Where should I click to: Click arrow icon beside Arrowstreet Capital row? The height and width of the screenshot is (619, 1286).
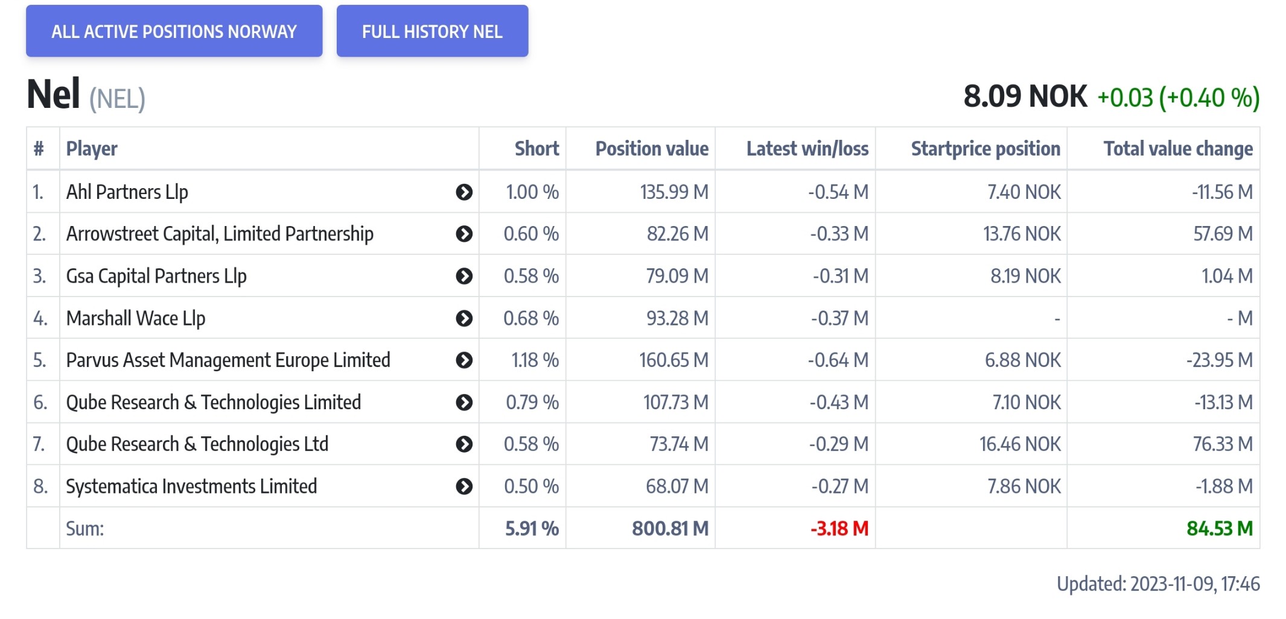tap(463, 234)
